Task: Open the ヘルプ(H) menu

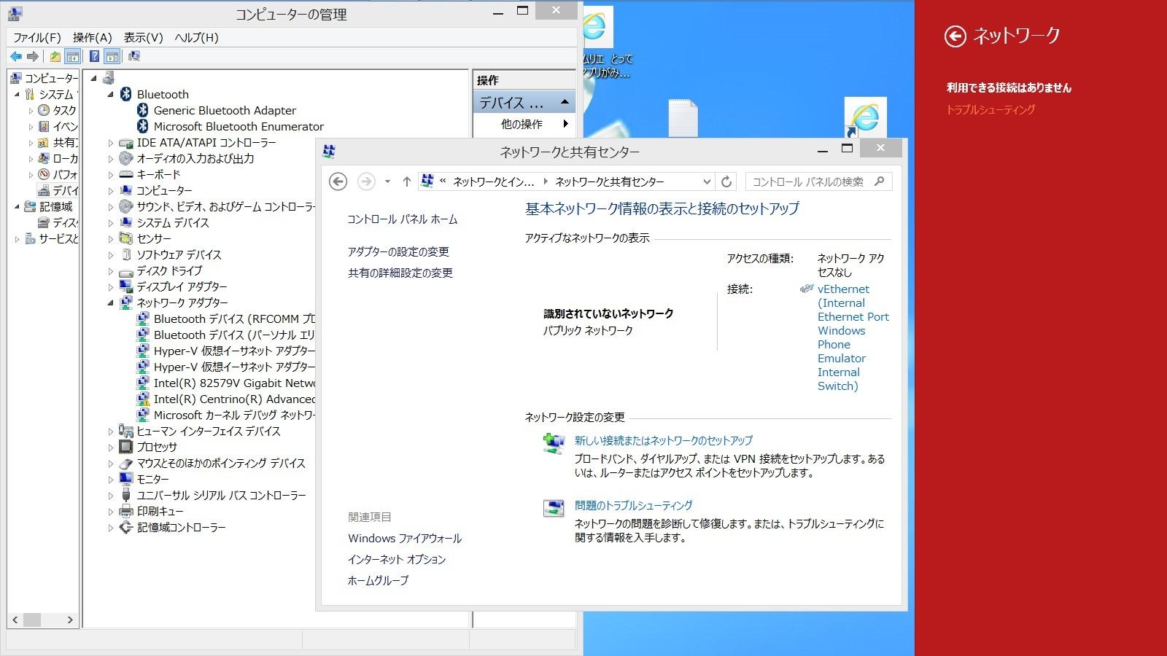Action: pos(197,37)
